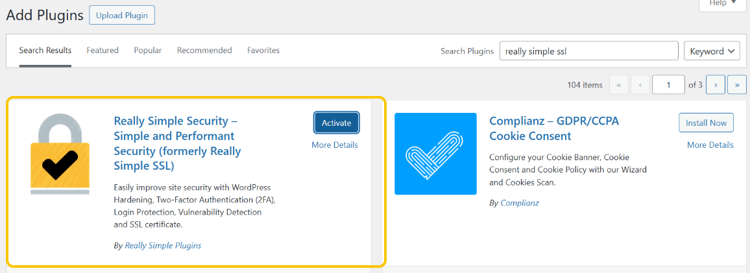Click the Really Simple Security padlock icon
This screenshot has height=273, width=750.
(60, 154)
